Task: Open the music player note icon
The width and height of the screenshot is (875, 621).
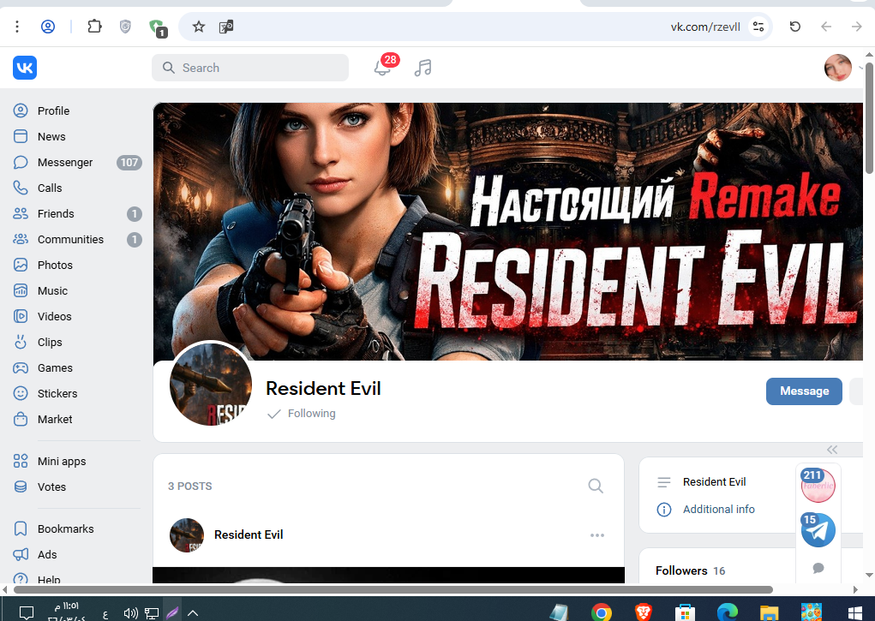Action: [423, 68]
